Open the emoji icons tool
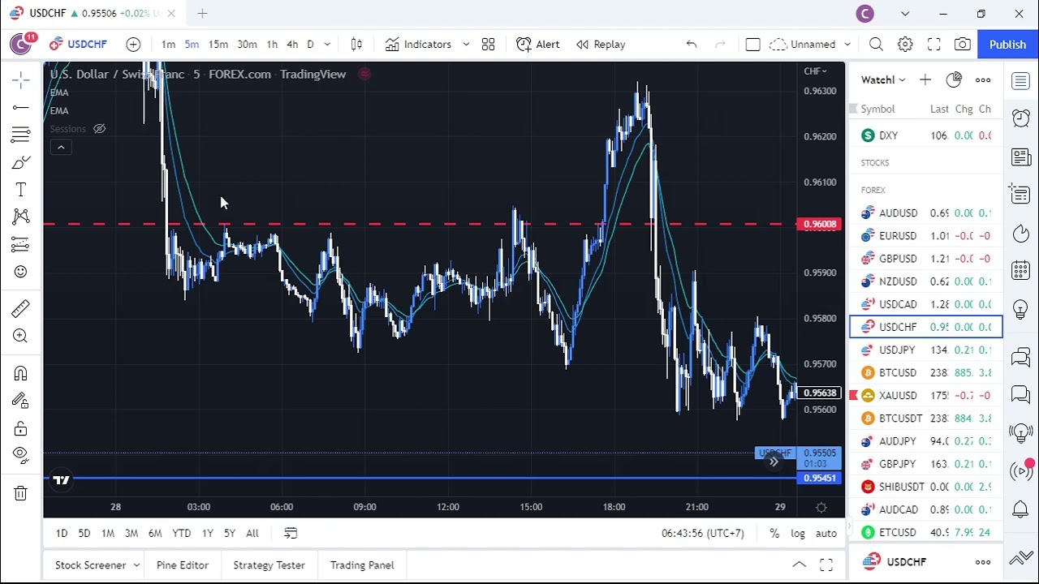The height and width of the screenshot is (584, 1039). (x=21, y=272)
